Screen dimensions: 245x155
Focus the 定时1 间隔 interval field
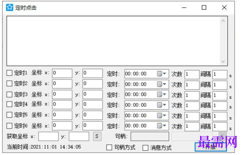click(x=220, y=74)
